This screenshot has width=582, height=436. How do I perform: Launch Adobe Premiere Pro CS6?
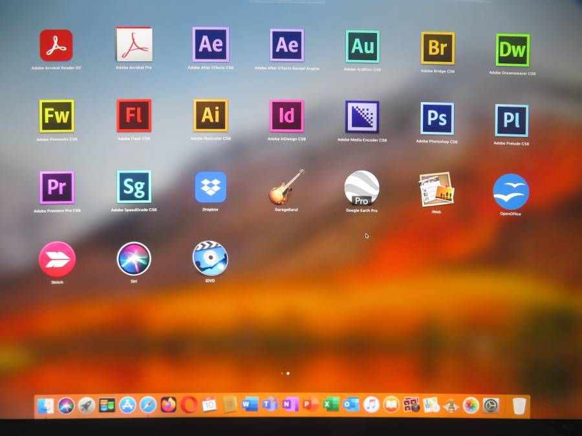tap(57, 187)
